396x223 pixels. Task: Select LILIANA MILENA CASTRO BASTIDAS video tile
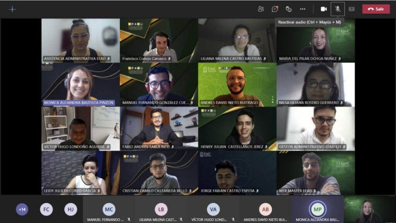(x=237, y=40)
